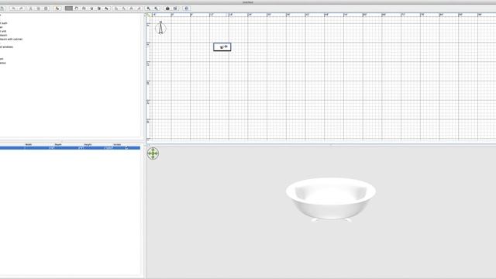Pick the Create rooms tool
The height and width of the screenshot is (279, 496).
[91, 9]
